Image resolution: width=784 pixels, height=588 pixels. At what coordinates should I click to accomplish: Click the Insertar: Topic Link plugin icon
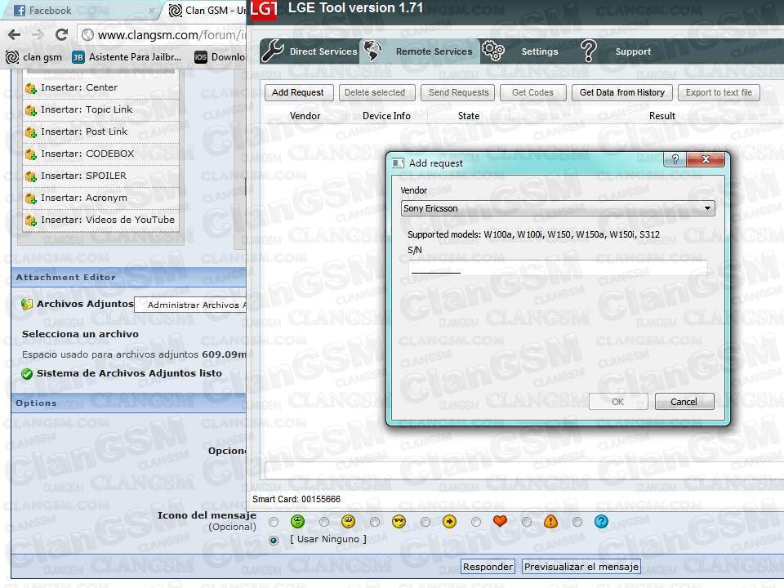pyautogui.click(x=30, y=110)
